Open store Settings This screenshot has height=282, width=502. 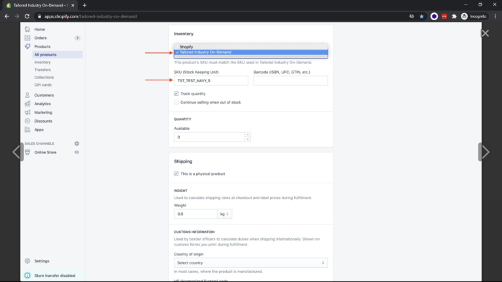click(41, 261)
